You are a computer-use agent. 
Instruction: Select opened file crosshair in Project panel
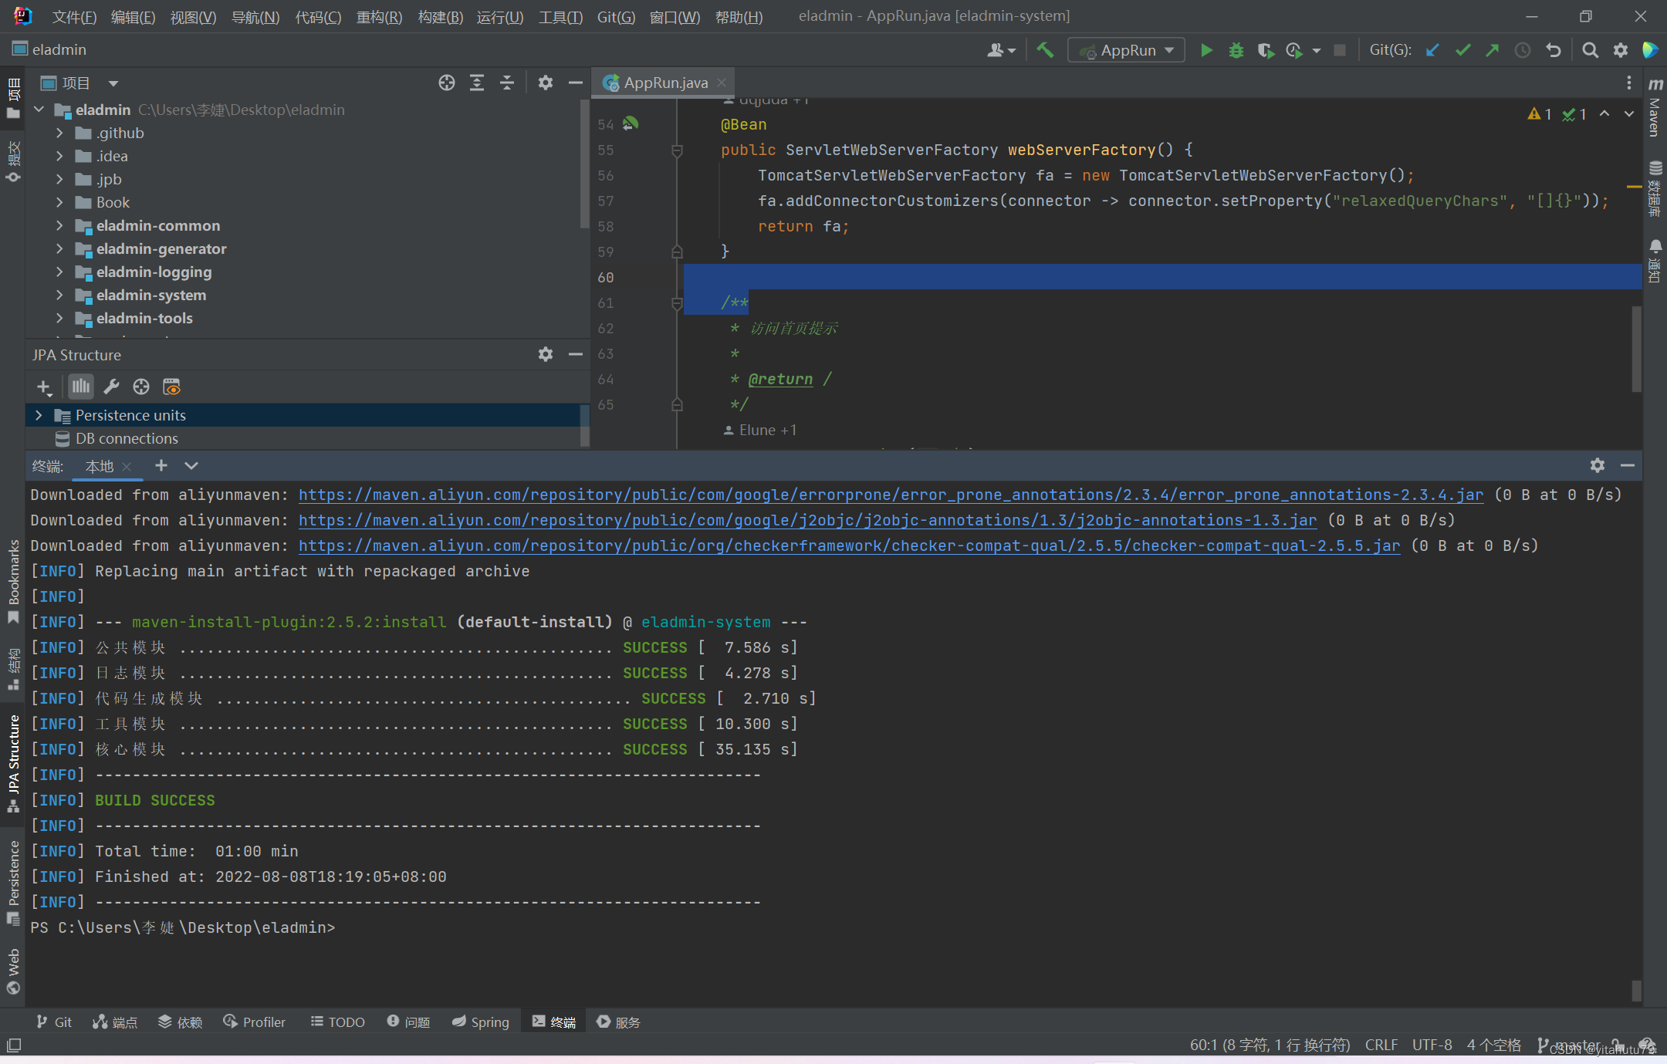(447, 83)
